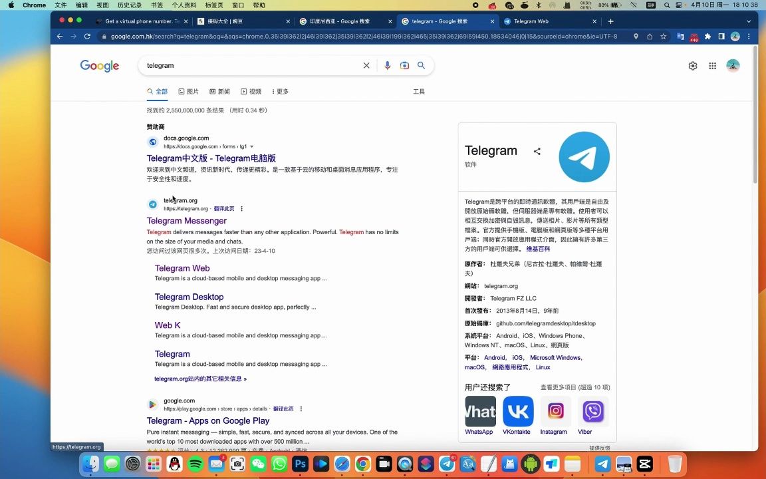Open the Telegram Messenger result

[x=187, y=221]
